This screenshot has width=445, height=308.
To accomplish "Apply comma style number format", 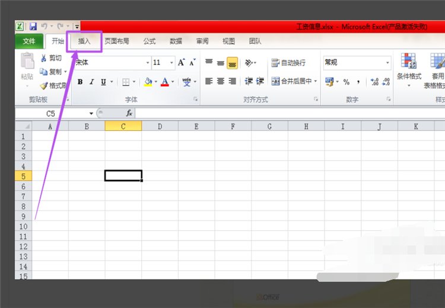I will pyautogui.click(x=358, y=82).
